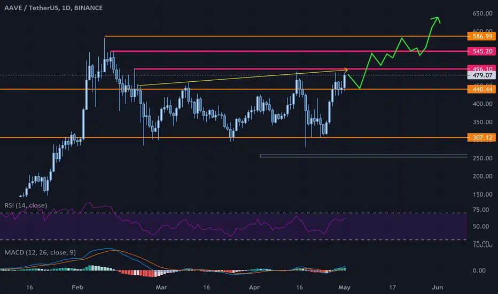Click the 150.00 price axis value
The image size is (498, 294).
point(482,194)
